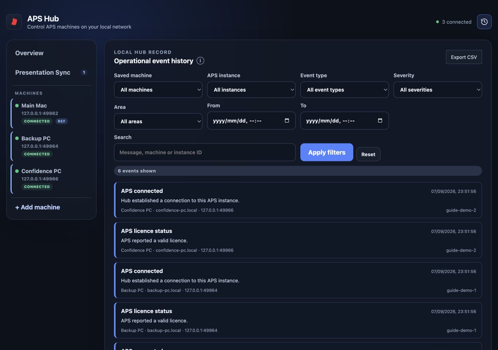Image resolution: width=498 pixels, height=350 pixels.
Task: Click the Add machine link
Action: (37, 207)
